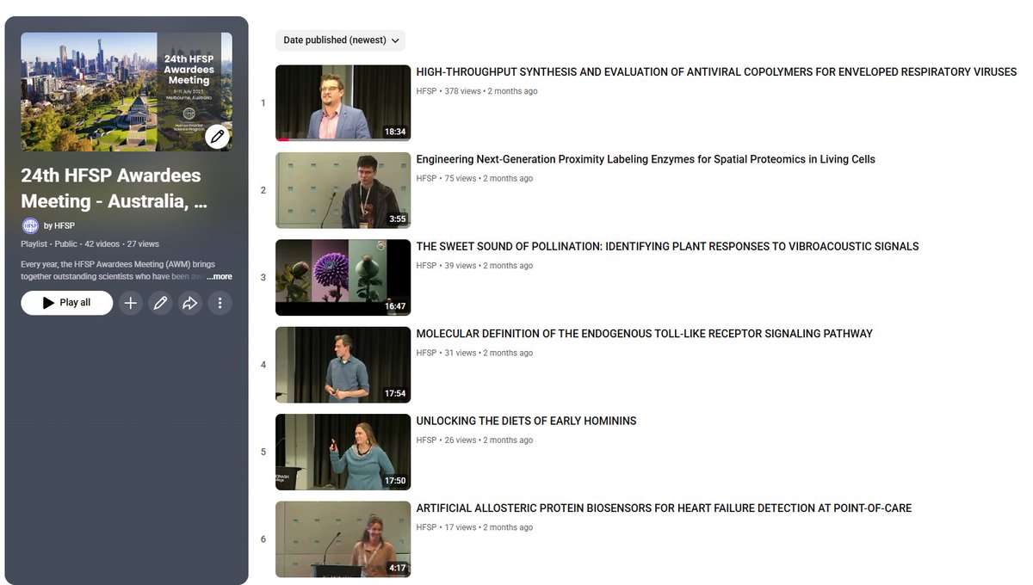Screen dimensions: 1033x585
Task: Open title HIGH-THROUGHPUT SYNTHESIS AND EVALUATION video
Action: click(x=716, y=72)
